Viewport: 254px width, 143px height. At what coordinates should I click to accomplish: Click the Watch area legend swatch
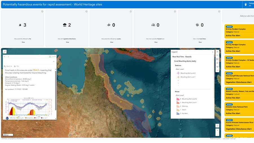click(178, 110)
